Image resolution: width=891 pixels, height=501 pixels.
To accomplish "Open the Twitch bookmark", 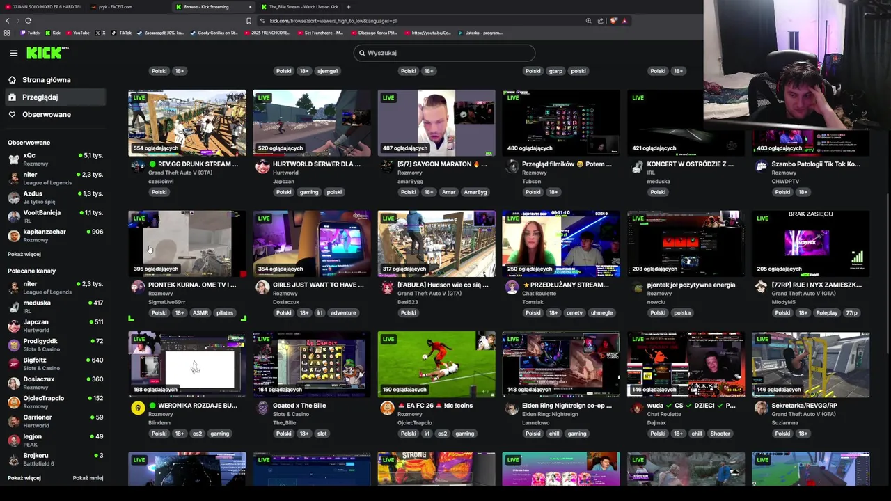I will coord(30,33).
